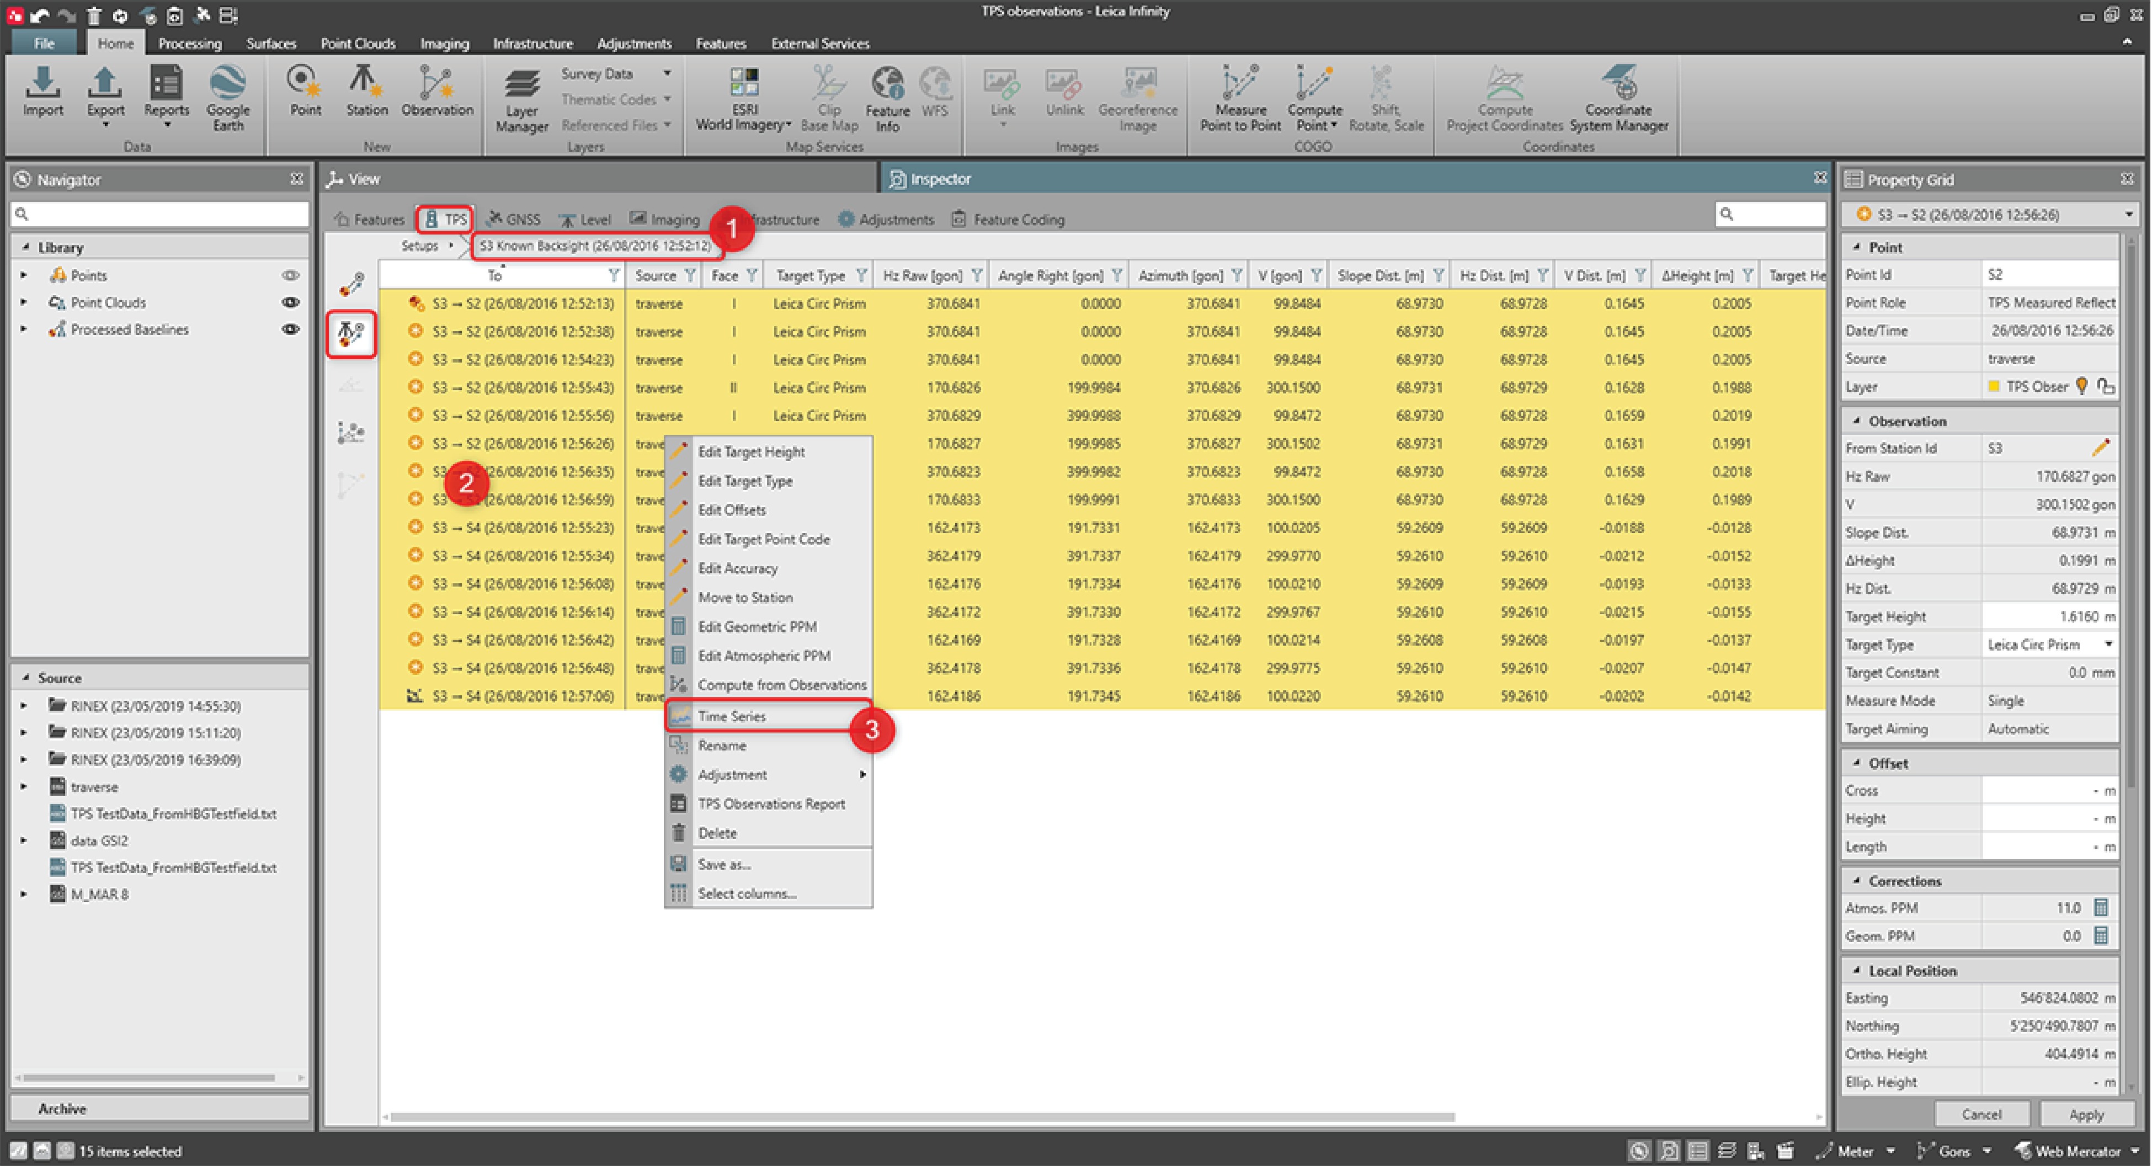Toggle filter on Face column
The image size is (2152, 1166).
[752, 275]
